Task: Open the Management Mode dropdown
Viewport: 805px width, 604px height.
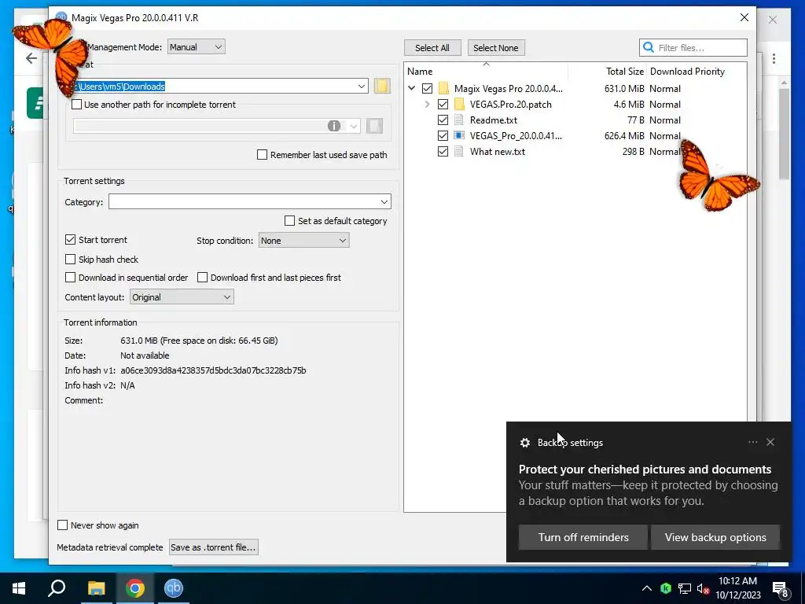Action: [x=196, y=46]
